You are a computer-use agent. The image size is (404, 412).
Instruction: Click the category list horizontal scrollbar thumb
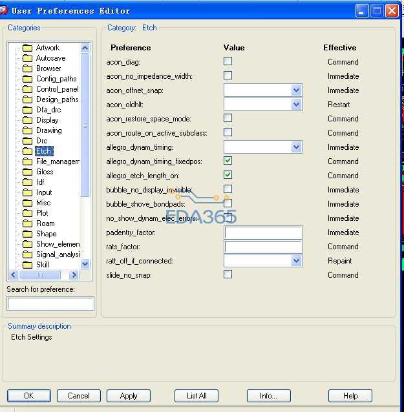click(39, 275)
